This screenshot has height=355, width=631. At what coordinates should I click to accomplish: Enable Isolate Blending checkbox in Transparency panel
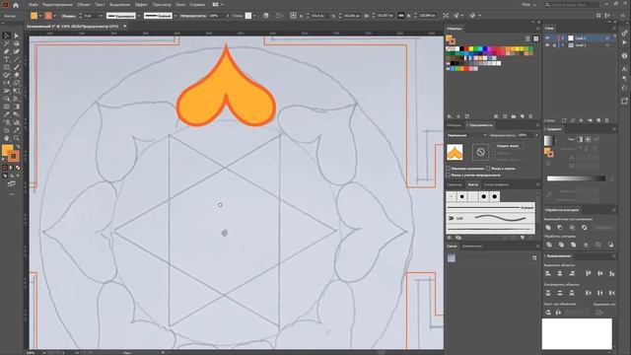click(449, 169)
